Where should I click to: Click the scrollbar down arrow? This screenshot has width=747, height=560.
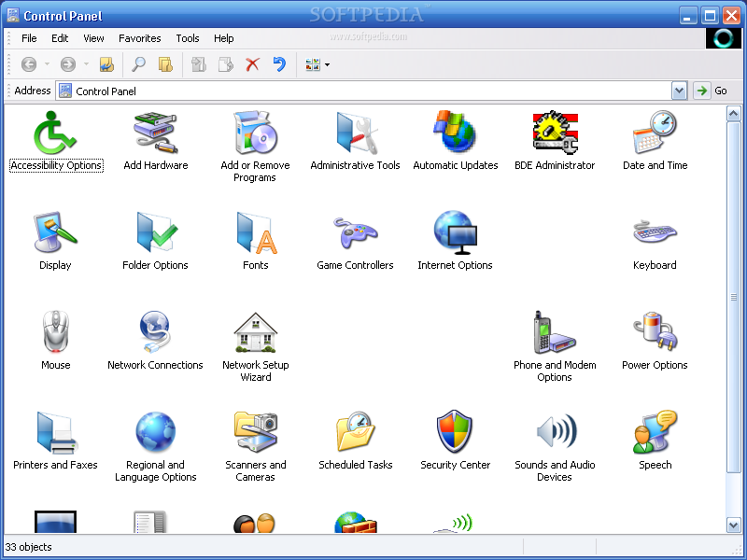click(733, 525)
